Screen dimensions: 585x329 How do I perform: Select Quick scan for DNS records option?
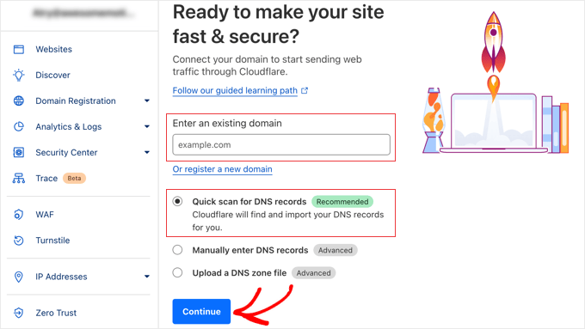coord(177,202)
